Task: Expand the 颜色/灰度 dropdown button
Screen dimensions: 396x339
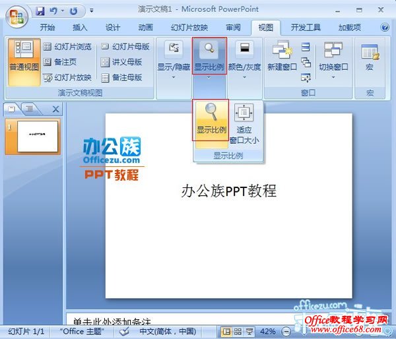Action: (244, 61)
